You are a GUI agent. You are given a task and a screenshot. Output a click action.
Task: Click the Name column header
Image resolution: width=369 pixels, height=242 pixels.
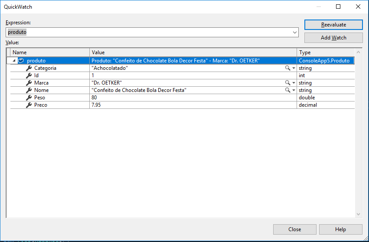[x=50, y=52]
